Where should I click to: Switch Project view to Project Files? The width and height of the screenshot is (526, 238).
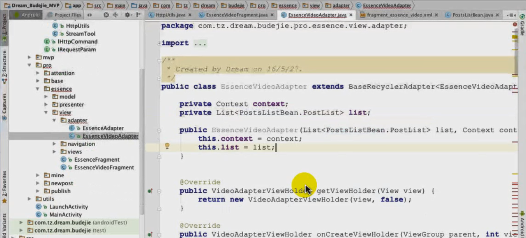[64, 15]
